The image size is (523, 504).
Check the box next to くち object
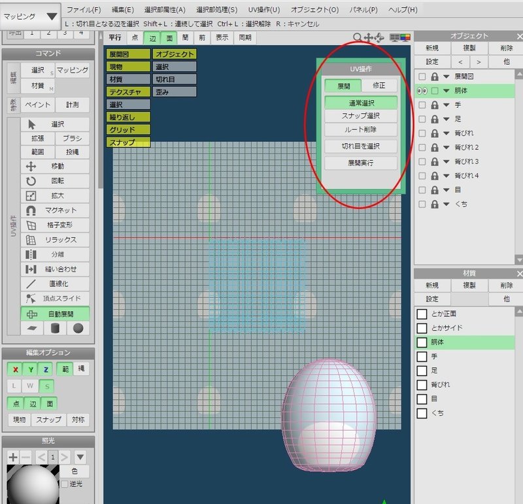[x=422, y=204]
